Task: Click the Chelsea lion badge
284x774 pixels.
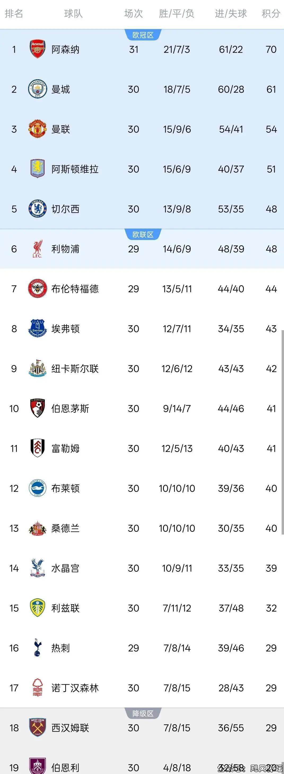Action: pos(37,209)
